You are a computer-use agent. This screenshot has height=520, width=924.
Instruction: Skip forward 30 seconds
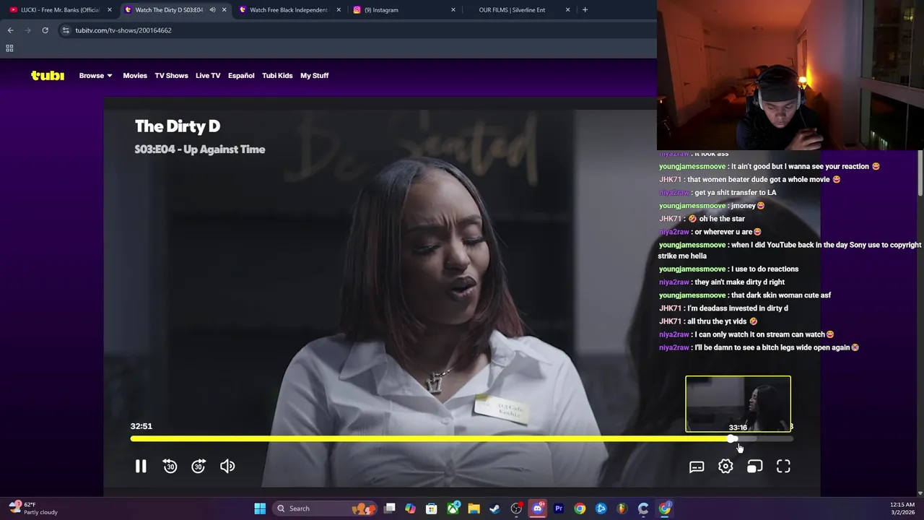pos(199,467)
